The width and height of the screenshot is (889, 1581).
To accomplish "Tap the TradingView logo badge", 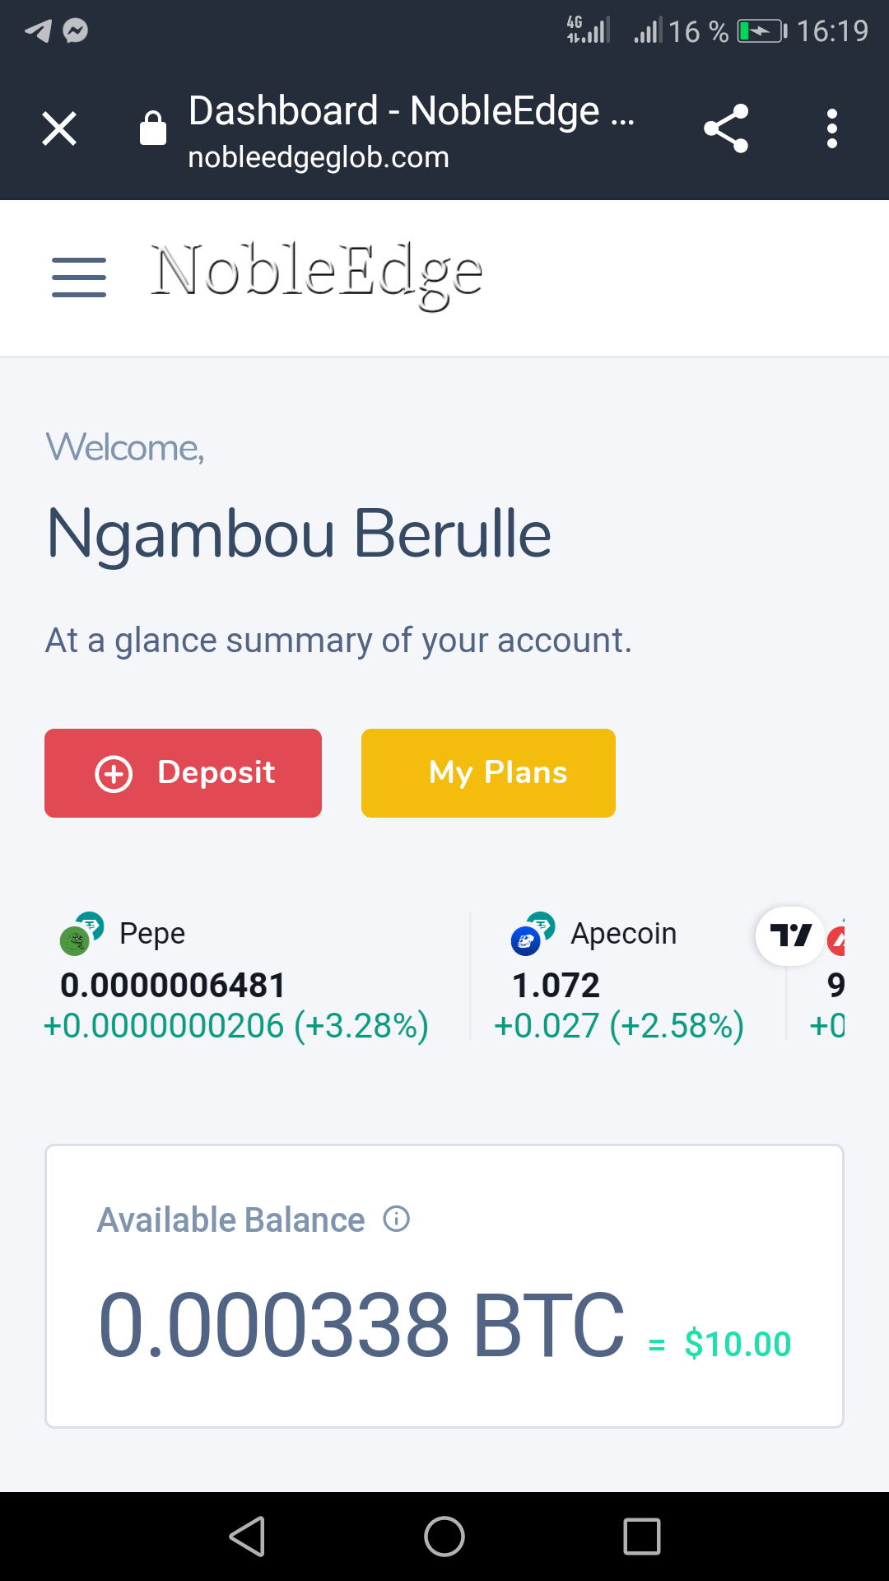I will (x=790, y=936).
